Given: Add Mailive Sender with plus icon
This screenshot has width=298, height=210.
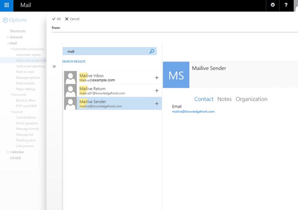Looking at the screenshot, I should coord(157,104).
